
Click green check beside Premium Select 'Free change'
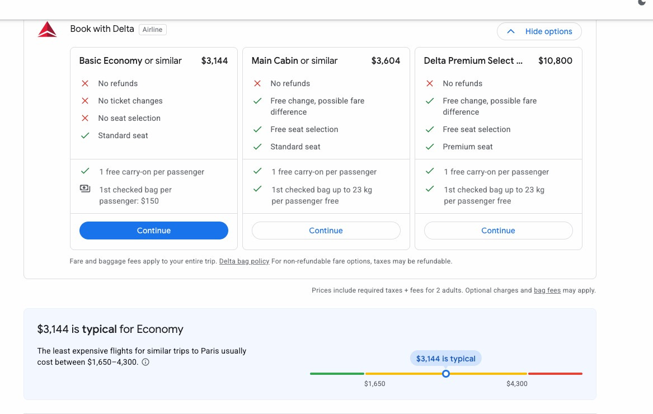coord(430,101)
